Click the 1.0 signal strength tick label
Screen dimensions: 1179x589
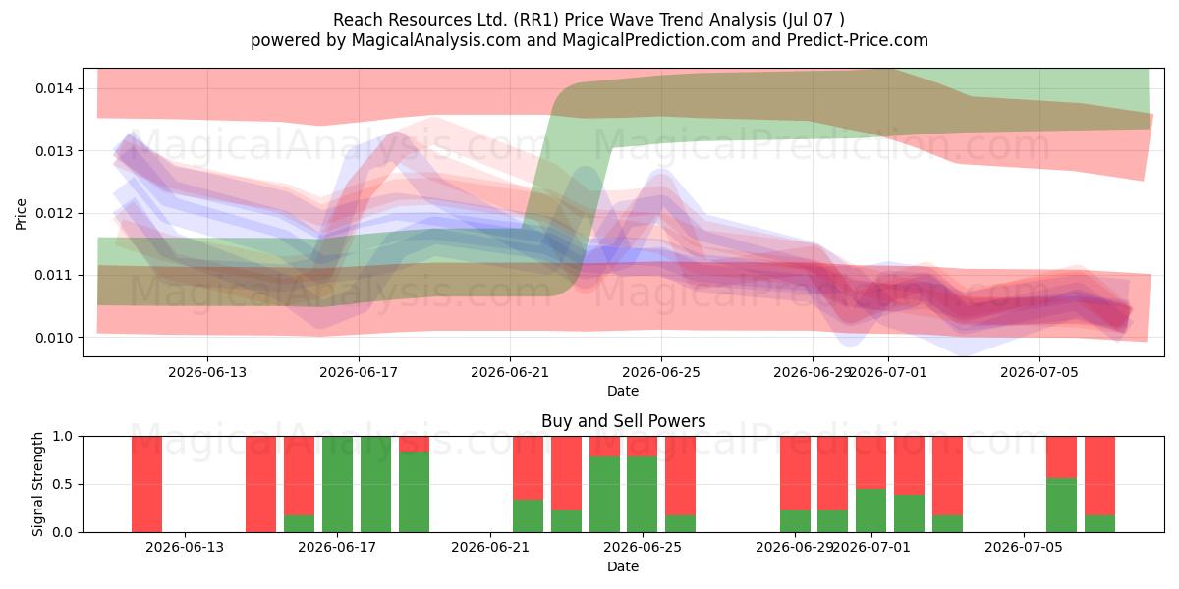(63, 436)
